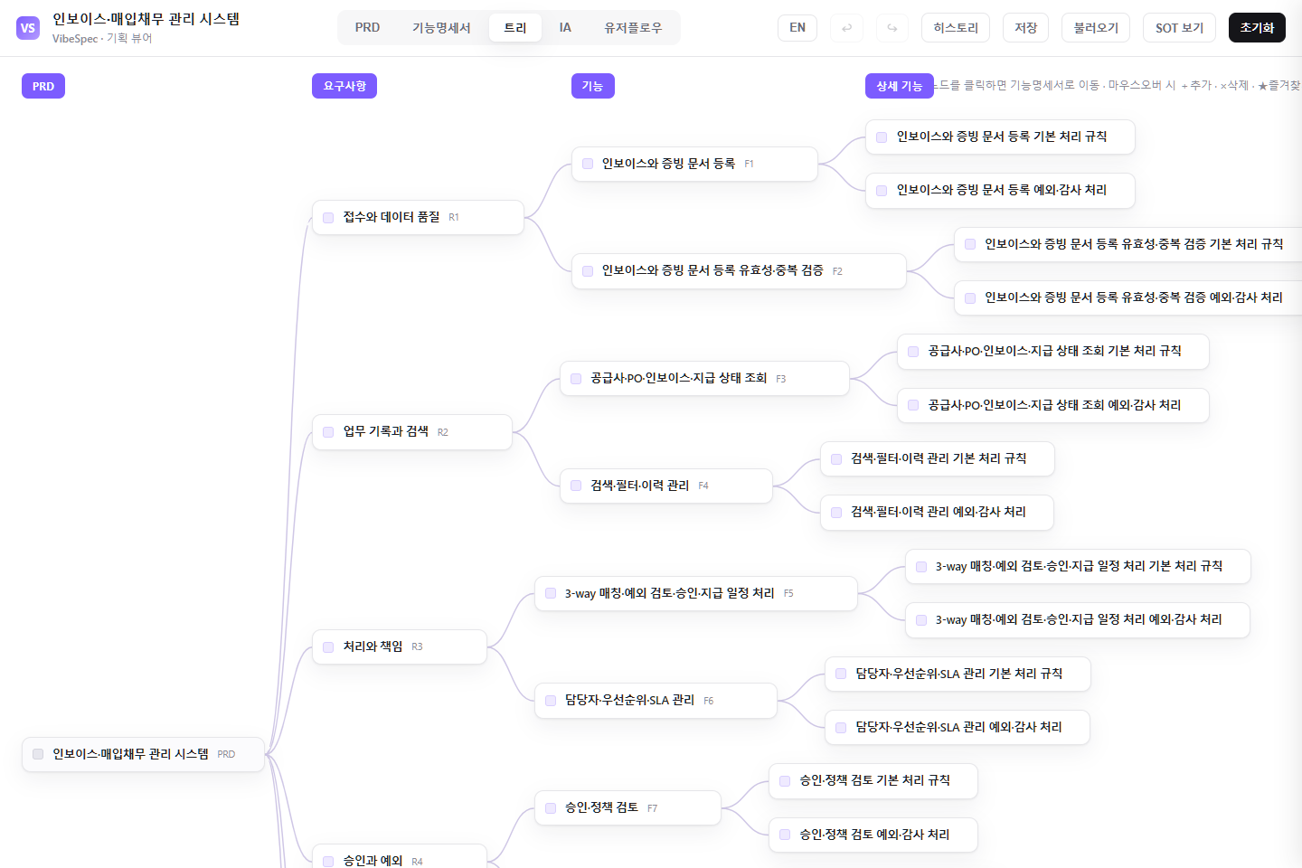
Task: Tick the 업무 기록과 검색 checkbox
Action: pyautogui.click(x=328, y=432)
